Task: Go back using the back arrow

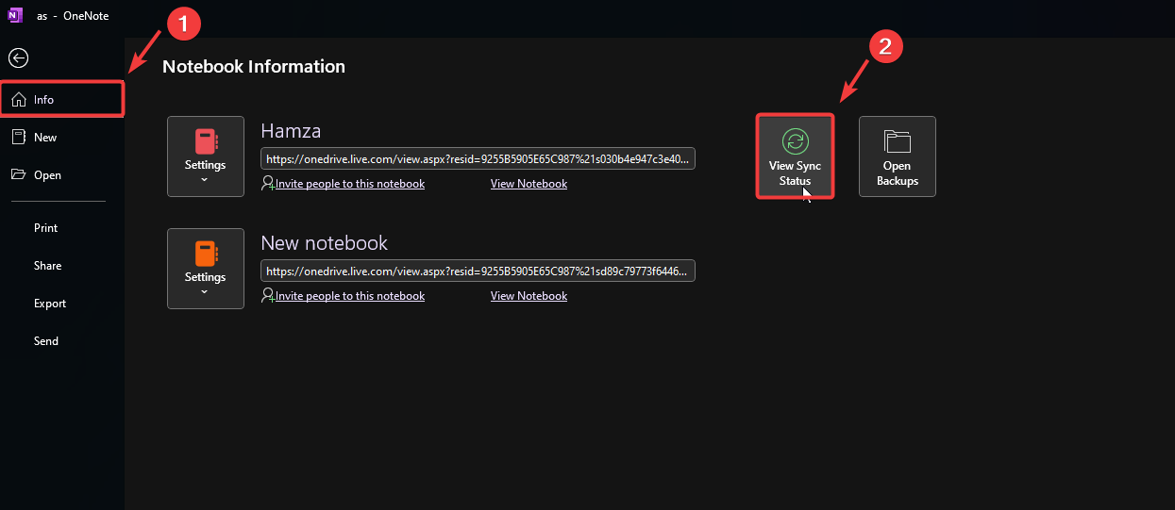Action: [18, 58]
